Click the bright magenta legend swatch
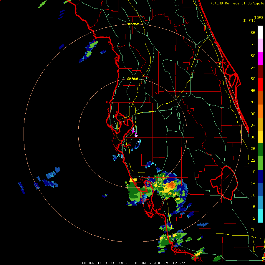This screenshot has height=265, width=265. click(260, 59)
